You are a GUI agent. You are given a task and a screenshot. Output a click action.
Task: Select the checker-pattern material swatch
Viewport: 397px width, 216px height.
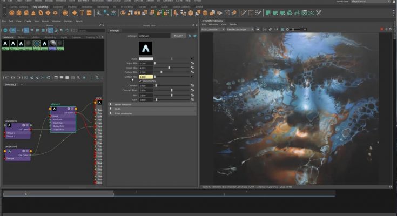pyautogui.click(x=37, y=45)
